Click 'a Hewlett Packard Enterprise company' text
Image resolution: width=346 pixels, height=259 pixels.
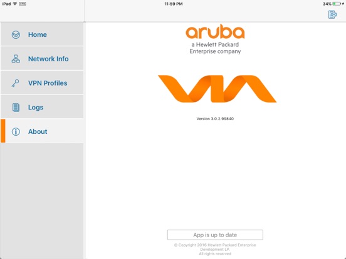[215, 48]
